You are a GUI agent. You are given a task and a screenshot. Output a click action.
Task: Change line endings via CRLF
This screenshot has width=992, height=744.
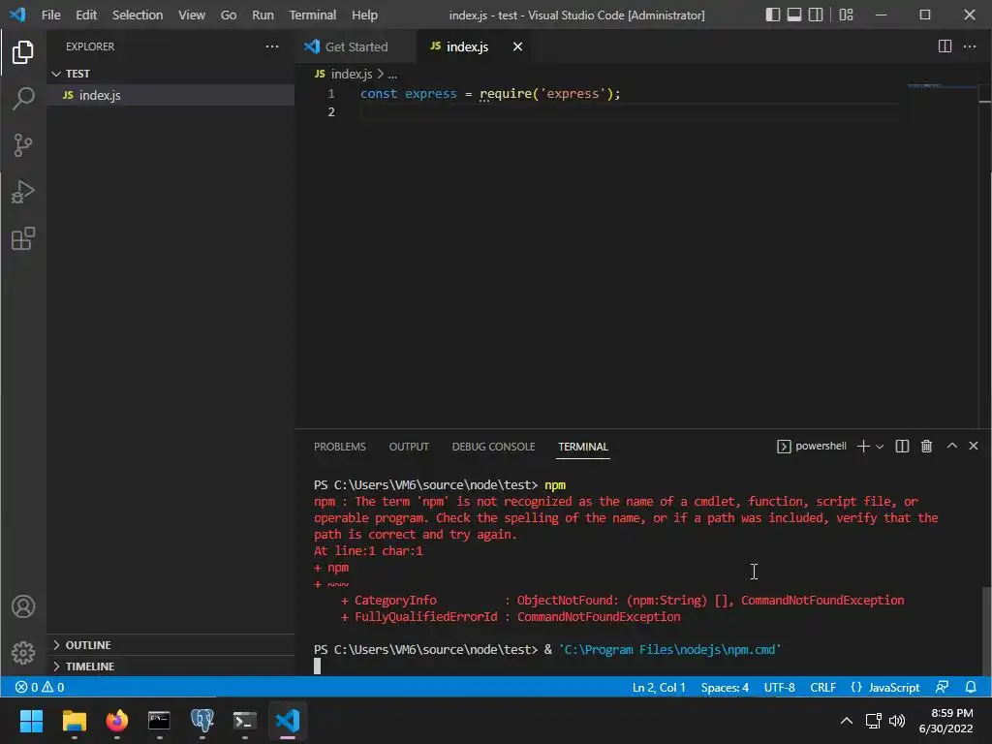(822, 687)
